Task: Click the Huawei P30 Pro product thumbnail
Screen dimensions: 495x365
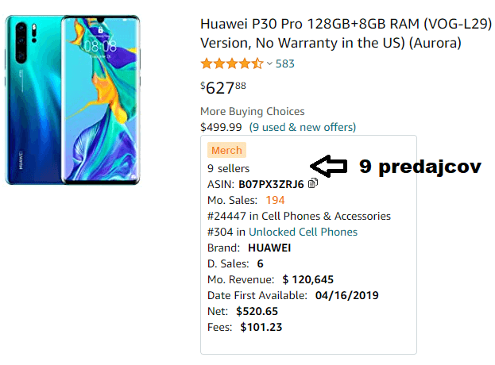Action: coord(72,100)
